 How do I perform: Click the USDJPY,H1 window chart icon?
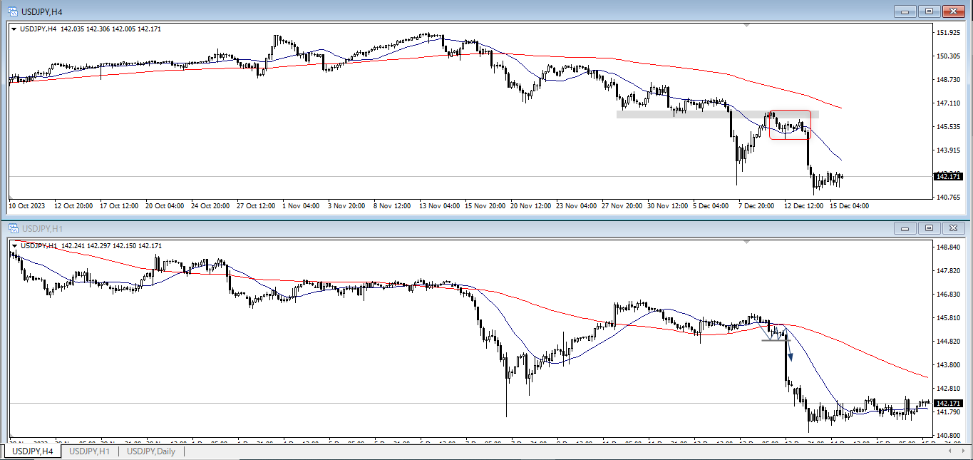tap(12, 228)
